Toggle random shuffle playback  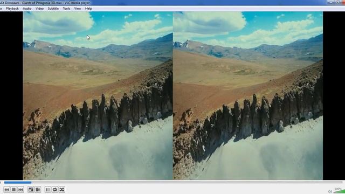pos(62,189)
